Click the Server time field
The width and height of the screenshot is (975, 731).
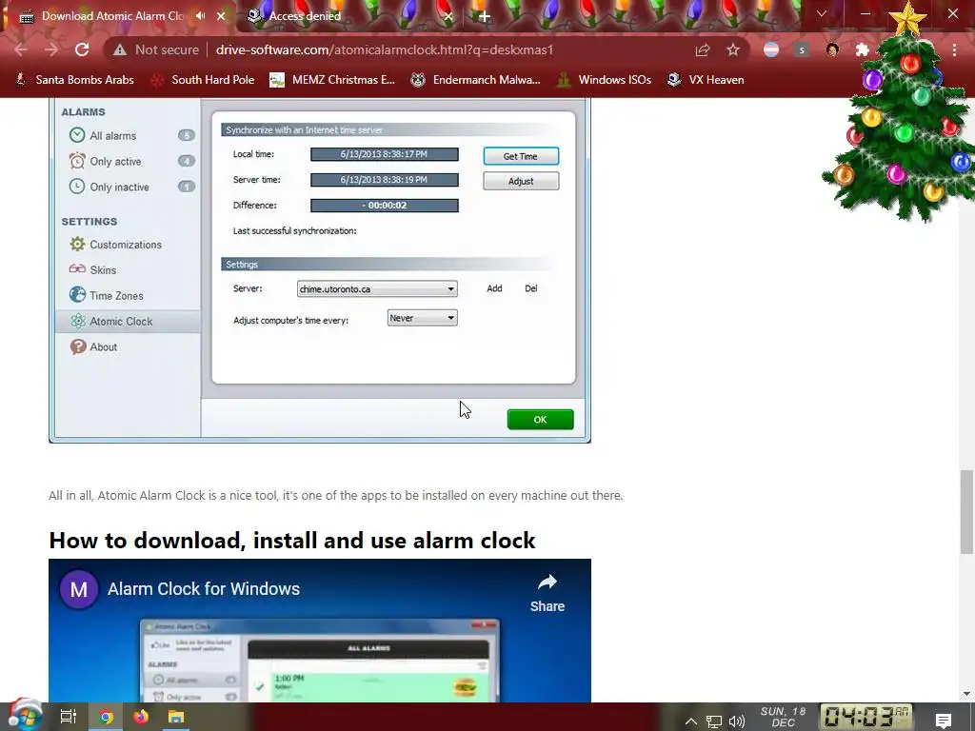pos(385,180)
